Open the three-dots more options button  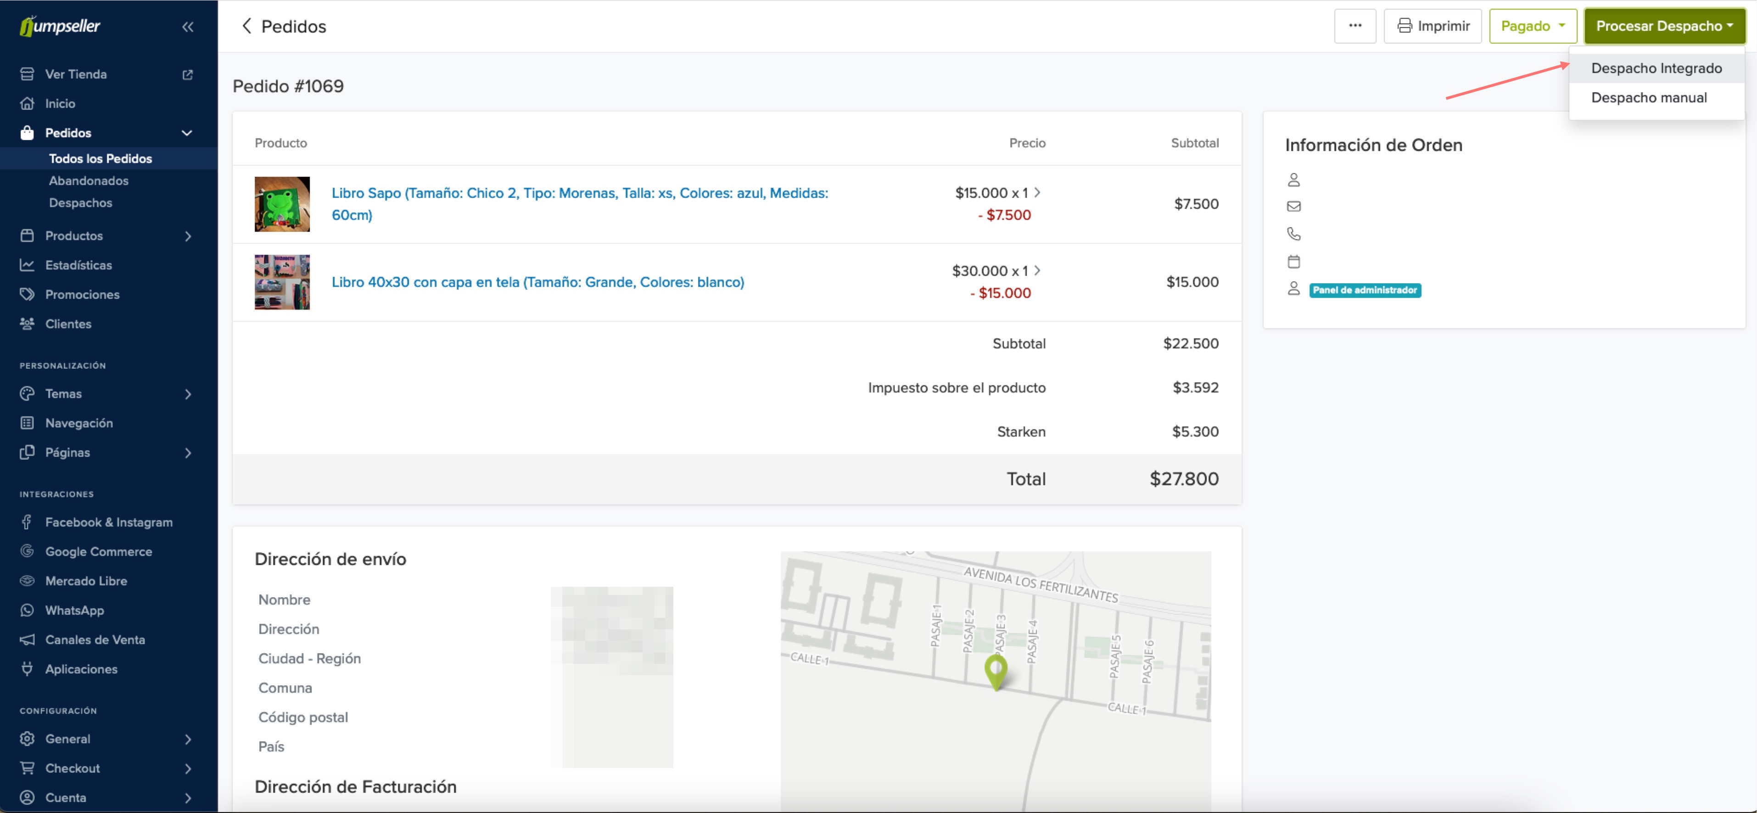[1354, 26]
